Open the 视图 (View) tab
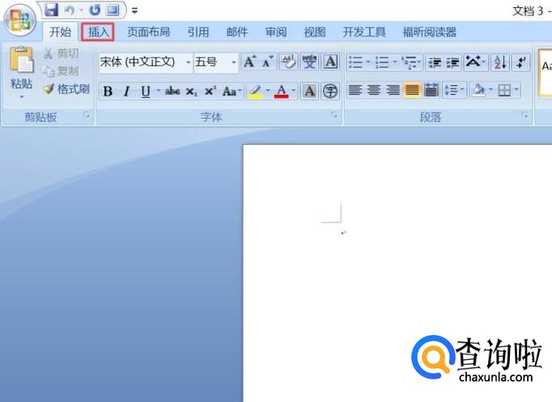 coord(314,32)
